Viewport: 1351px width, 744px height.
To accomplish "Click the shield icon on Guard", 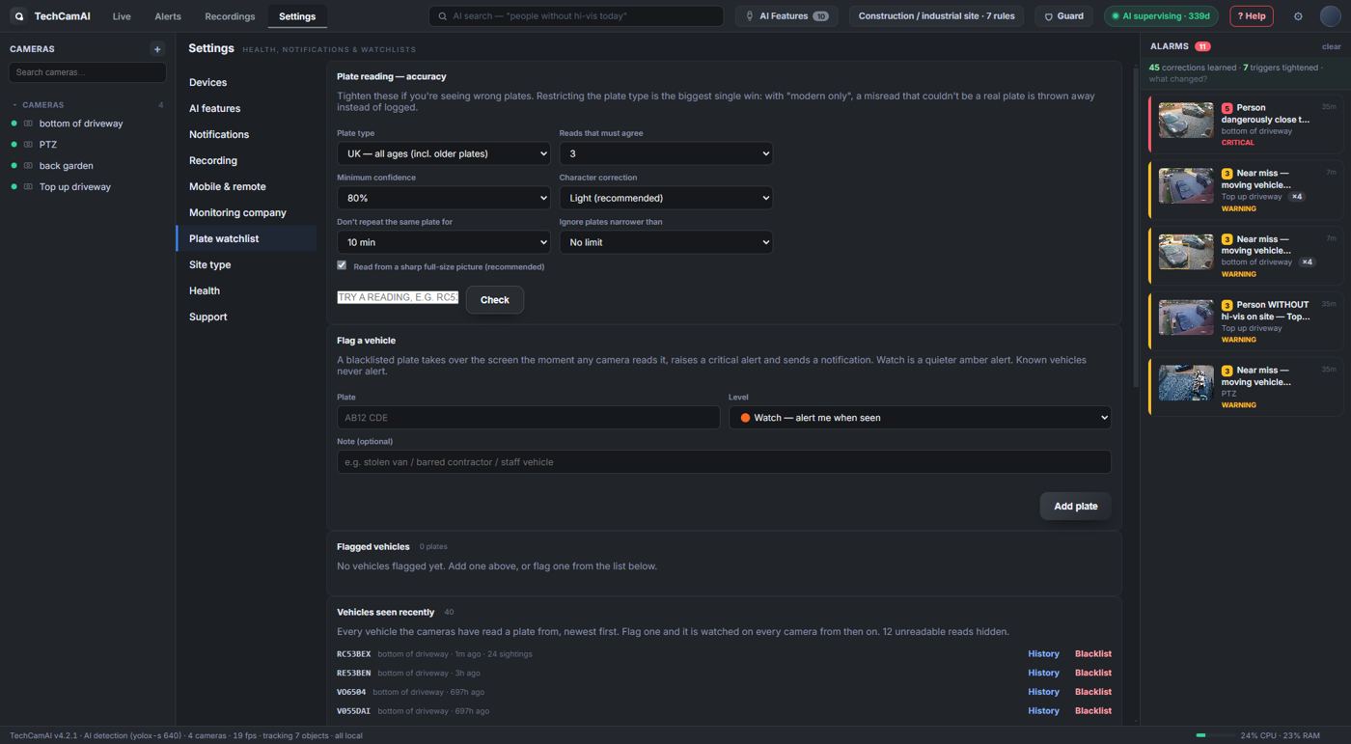I will (x=1049, y=16).
